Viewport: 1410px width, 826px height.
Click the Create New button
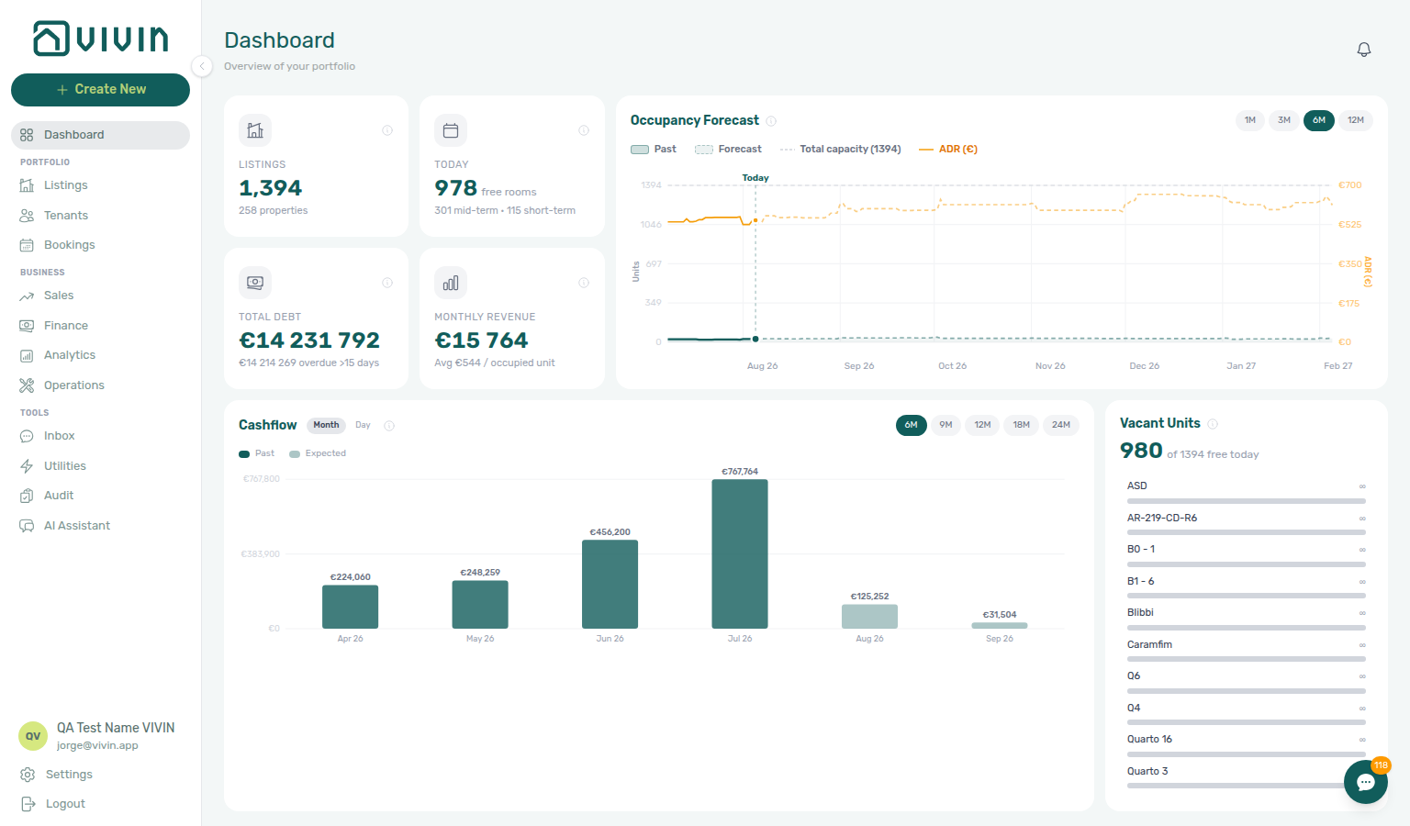coord(100,89)
